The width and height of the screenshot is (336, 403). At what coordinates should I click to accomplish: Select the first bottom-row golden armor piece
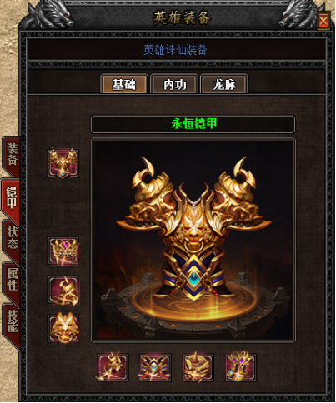113,367
